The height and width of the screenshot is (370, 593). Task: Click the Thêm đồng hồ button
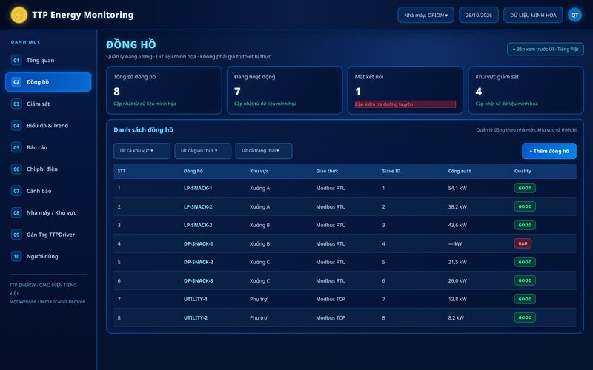pyautogui.click(x=549, y=151)
